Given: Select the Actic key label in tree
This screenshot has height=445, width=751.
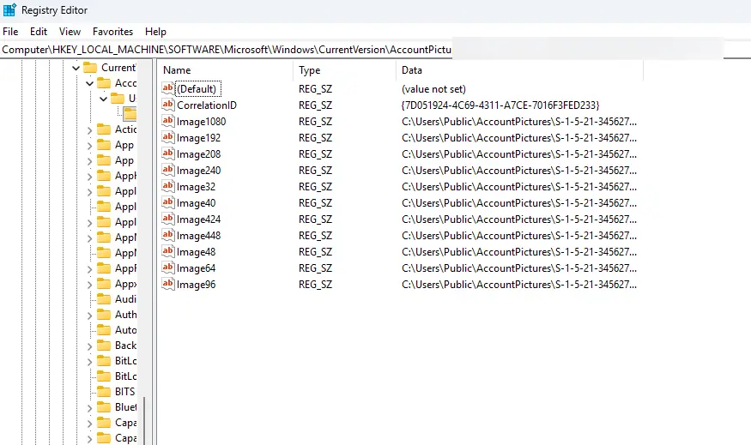Looking at the screenshot, I should click(x=125, y=129).
